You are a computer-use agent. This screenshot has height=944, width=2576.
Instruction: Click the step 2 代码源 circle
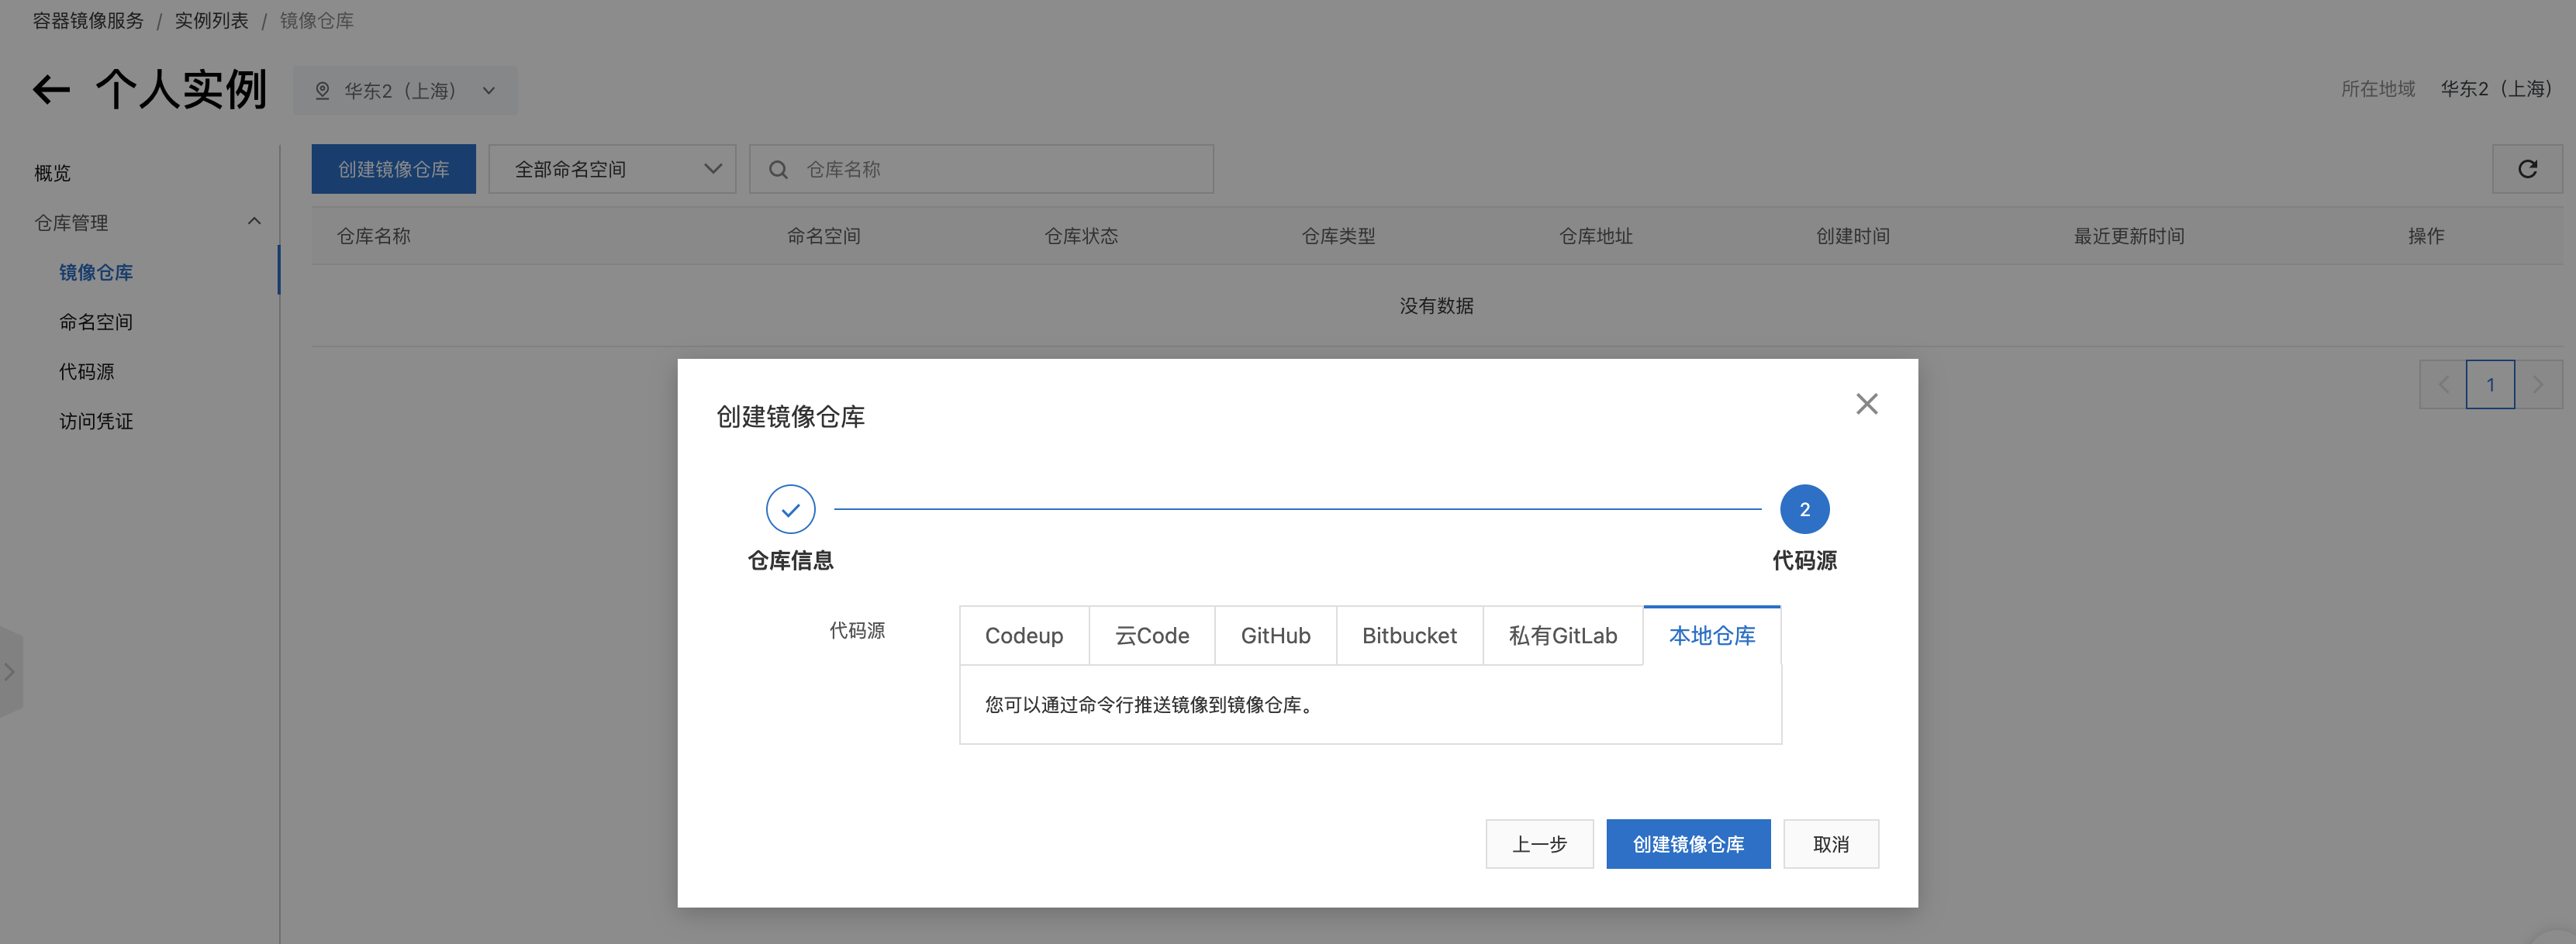(1804, 510)
